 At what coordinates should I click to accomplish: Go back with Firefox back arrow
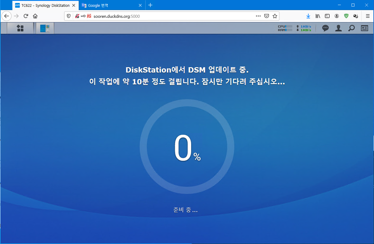7,16
